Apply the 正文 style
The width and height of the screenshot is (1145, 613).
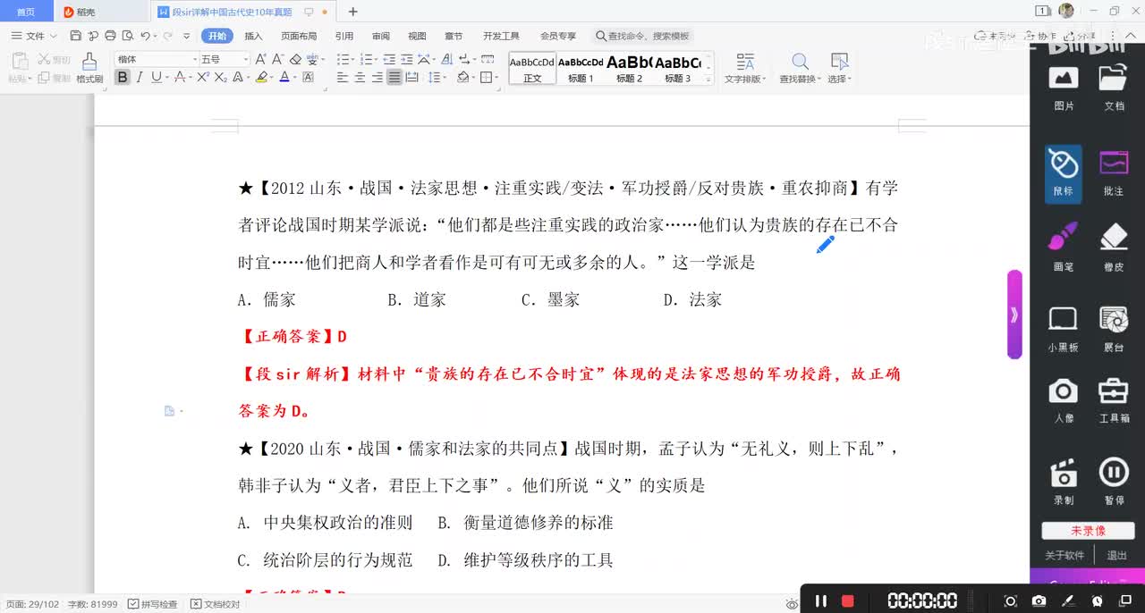(x=532, y=69)
